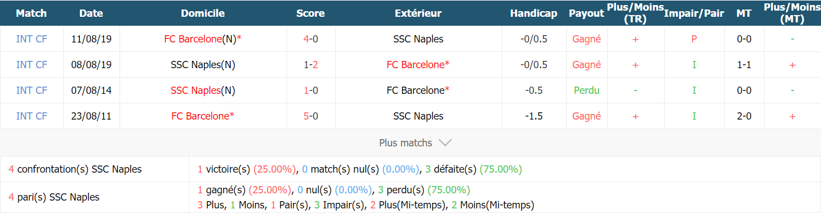The height and width of the screenshot is (214, 821).
Task: Sort by the Handicap column header
Action: [533, 13]
